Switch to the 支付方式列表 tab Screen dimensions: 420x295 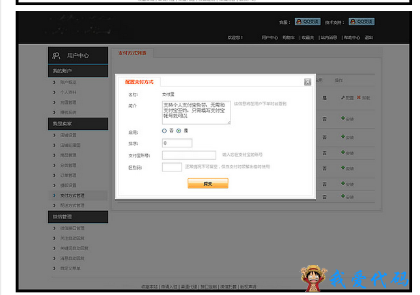132,53
